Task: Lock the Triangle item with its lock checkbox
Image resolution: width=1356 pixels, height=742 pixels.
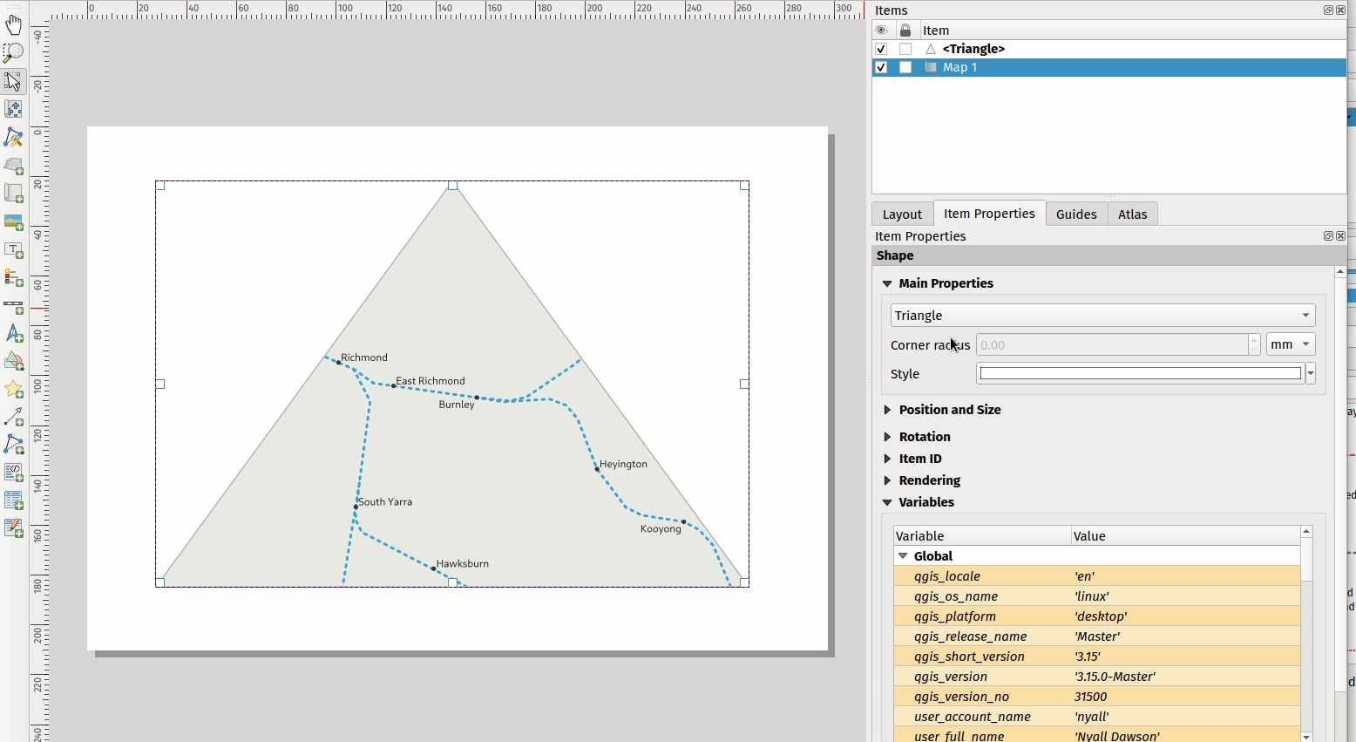Action: [x=905, y=49]
